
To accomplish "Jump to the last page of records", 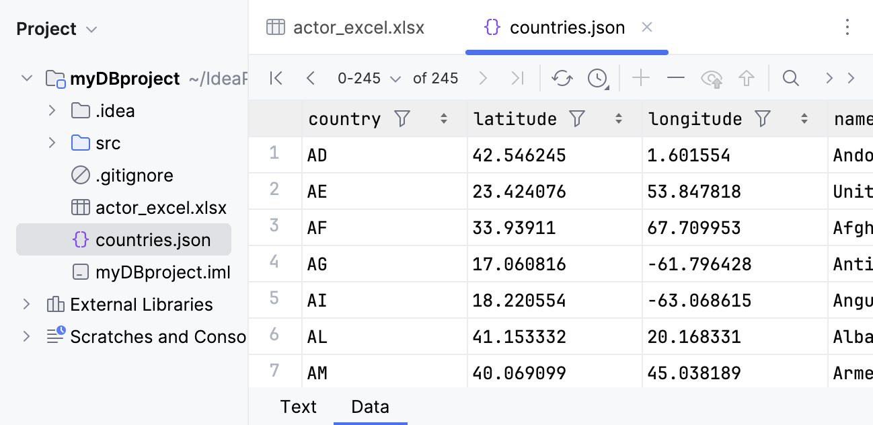I will pyautogui.click(x=518, y=78).
